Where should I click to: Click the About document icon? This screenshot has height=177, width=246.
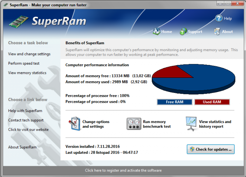click(217, 31)
